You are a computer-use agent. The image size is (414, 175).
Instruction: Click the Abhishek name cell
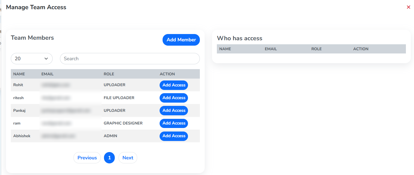click(x=22, y=136)
